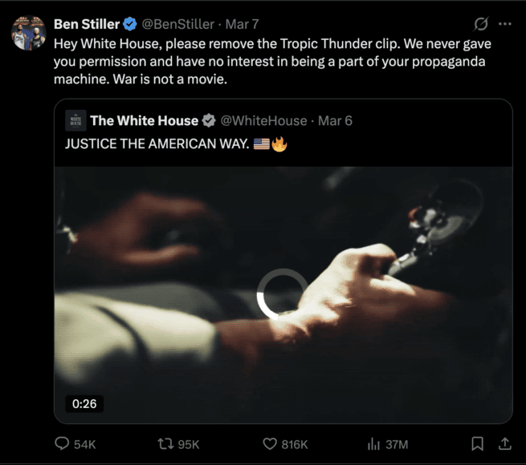Open the three-dot More options menu
This screenshot has width=526, height=465.
[x=504, y=24]
